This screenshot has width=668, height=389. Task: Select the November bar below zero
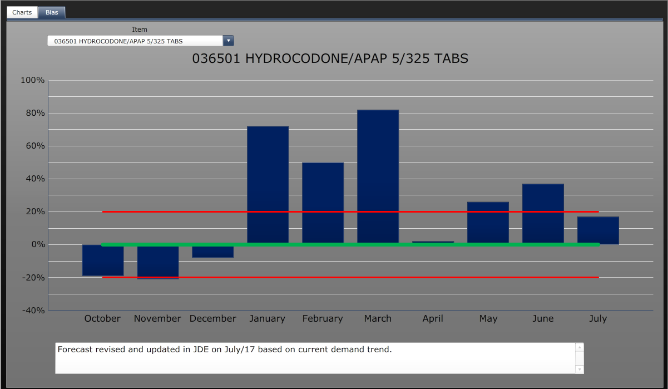click(x=157, y=262)
